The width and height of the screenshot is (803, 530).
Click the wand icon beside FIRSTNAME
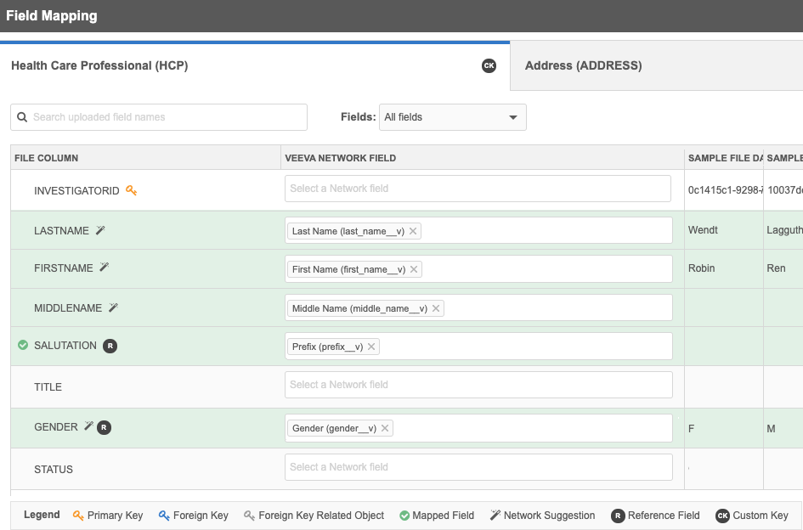coord(105,268)
